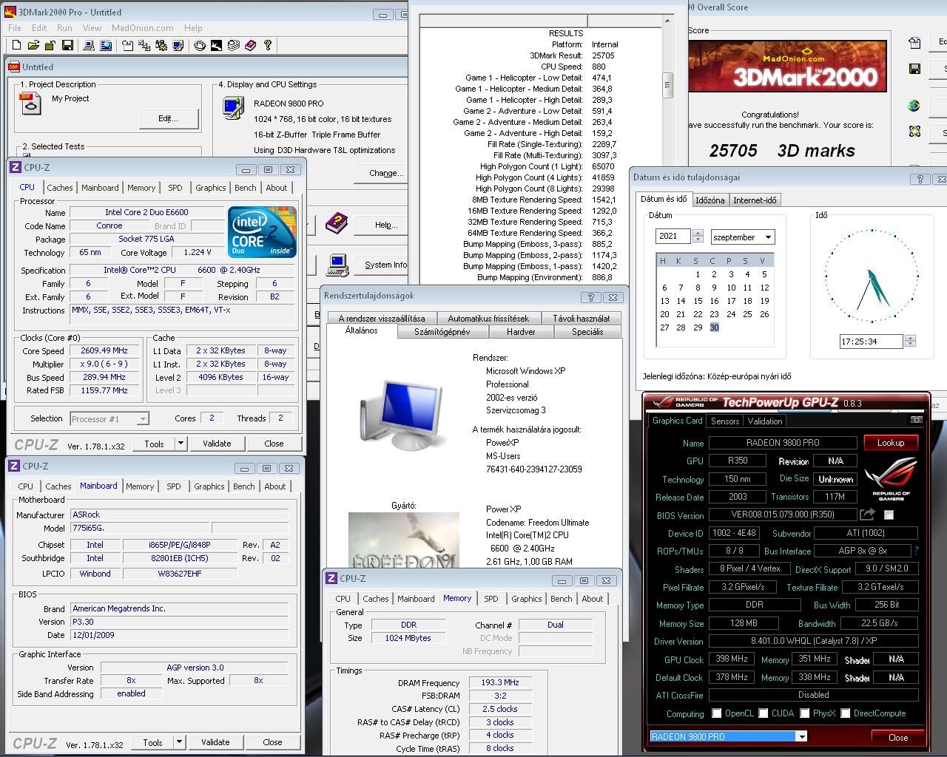The width and height of the screenshot is (947, 757).
Task: Click the edit project description icon in 3DMark toolbar
Action: point(128,45)
